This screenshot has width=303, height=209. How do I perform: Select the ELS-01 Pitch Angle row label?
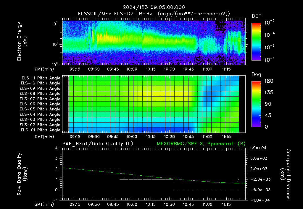click(x=41, y=130)
